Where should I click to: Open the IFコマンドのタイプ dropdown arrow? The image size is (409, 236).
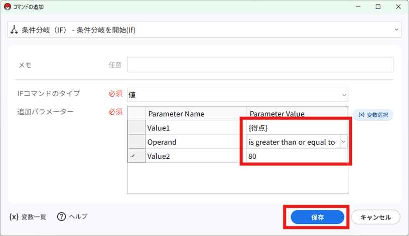[x=344, y=95]
